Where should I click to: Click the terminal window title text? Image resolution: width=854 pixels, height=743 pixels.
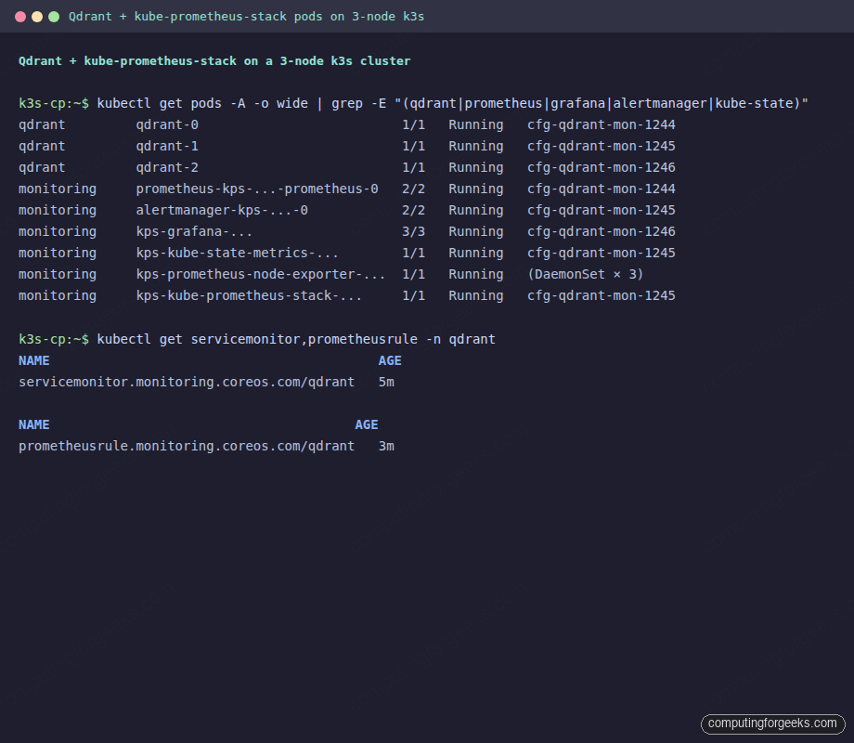(x=246, y=17)
